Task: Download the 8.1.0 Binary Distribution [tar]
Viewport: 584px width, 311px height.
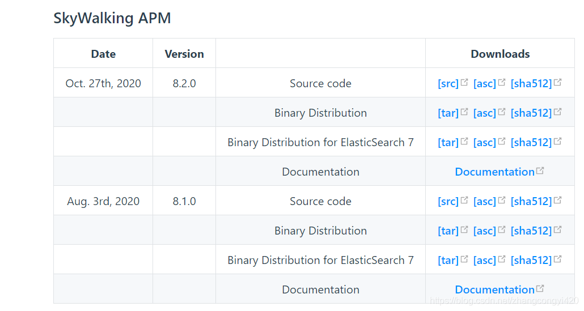Action: pyautogui.click(x=448, y=231)
